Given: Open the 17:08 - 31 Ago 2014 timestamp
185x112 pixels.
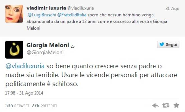Looking at the screenshot, I should tap(24, 93).
